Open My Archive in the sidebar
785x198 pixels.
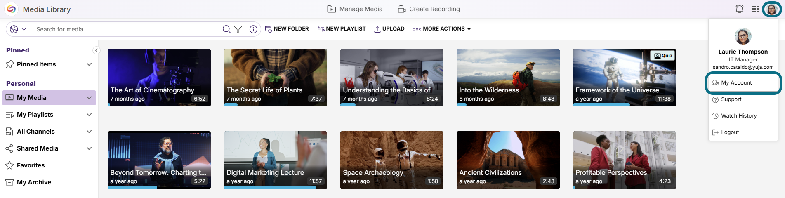click(x=49, y=182)
